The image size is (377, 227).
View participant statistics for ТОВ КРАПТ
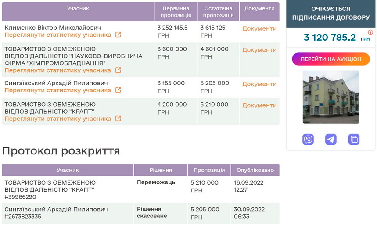pyautogui.click(x=58, y=119)
